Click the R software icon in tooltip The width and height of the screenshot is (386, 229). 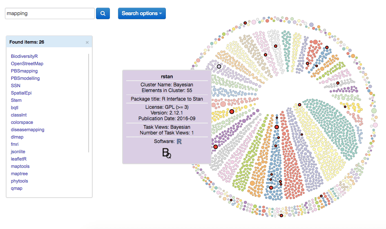[x=179, y=141]
